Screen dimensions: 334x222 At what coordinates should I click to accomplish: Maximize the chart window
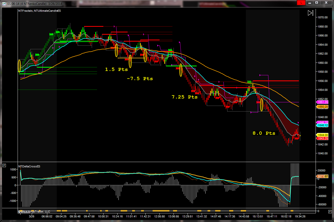coord(317,3)
